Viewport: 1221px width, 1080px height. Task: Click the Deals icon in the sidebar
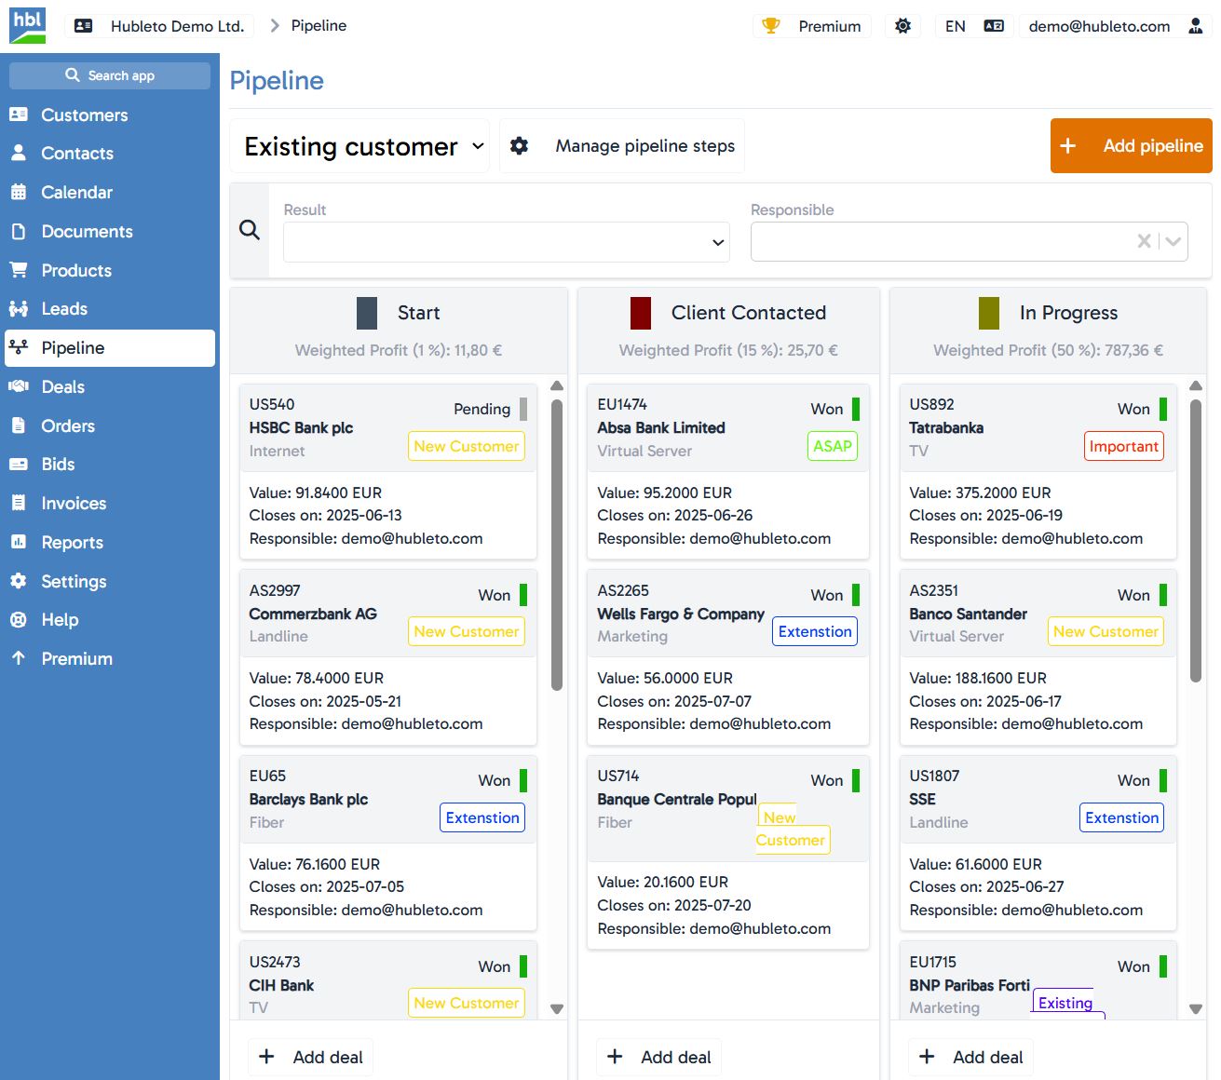[20, 386]
